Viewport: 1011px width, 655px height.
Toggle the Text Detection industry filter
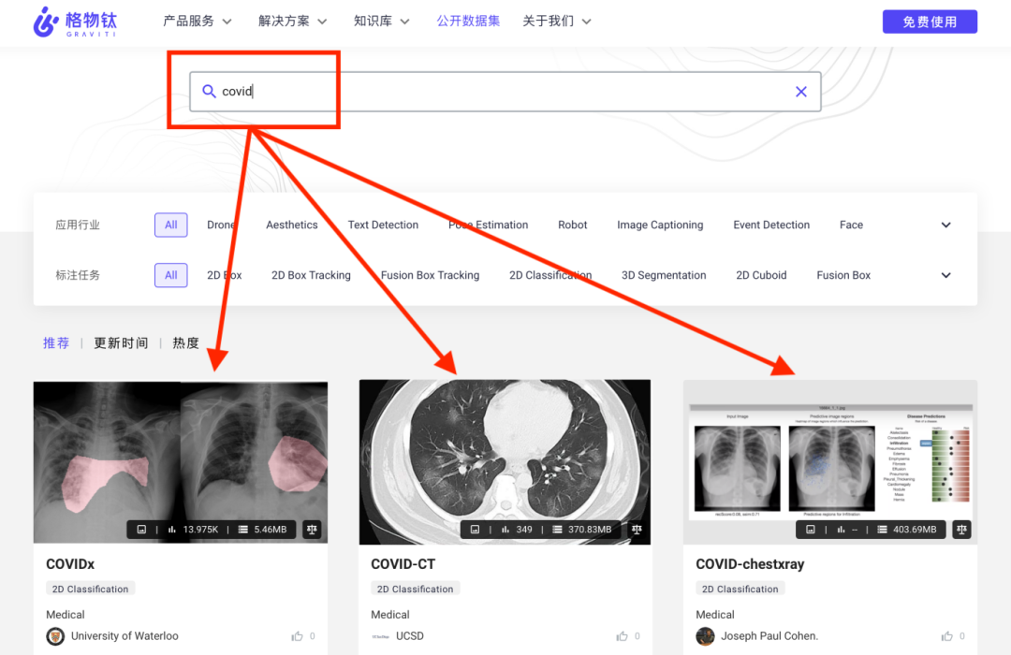pos(383,225)
